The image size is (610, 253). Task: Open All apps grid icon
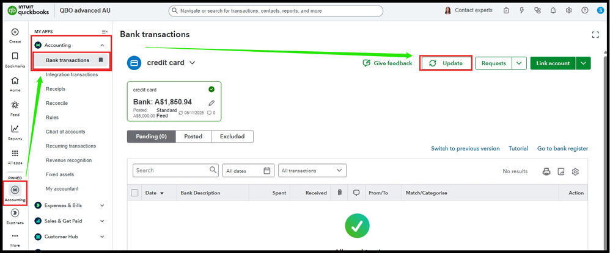15,153
